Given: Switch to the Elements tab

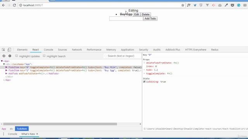Looking at the screenshot, I should [22, 50].
